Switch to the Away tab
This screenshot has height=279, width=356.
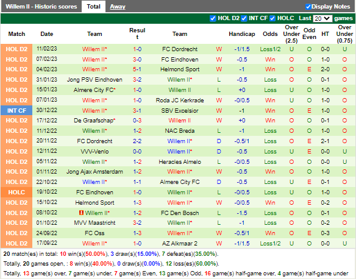118,7
